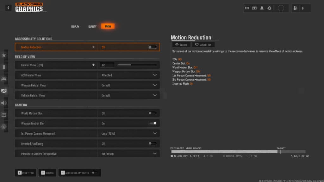The image size is (324, 182).
Task: Open Keyboard & Mouse settings icon
Action: pyautogui.click(x=4, y=67)
